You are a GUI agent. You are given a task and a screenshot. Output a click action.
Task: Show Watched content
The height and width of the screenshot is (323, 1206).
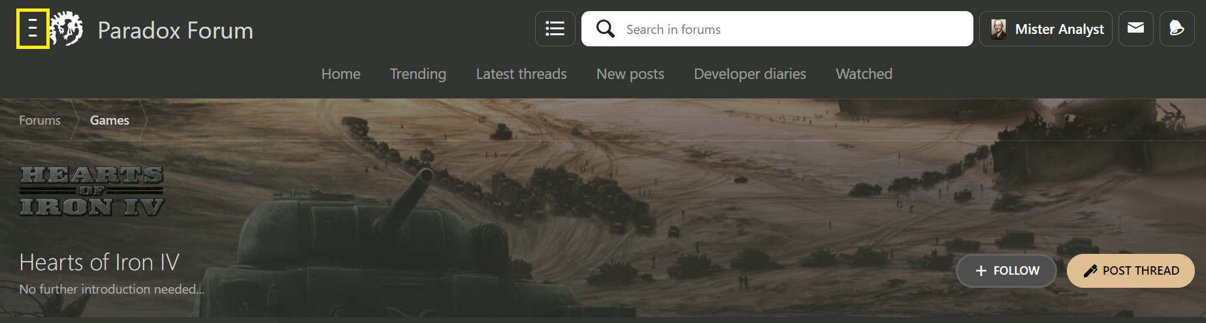coord(864,74)
